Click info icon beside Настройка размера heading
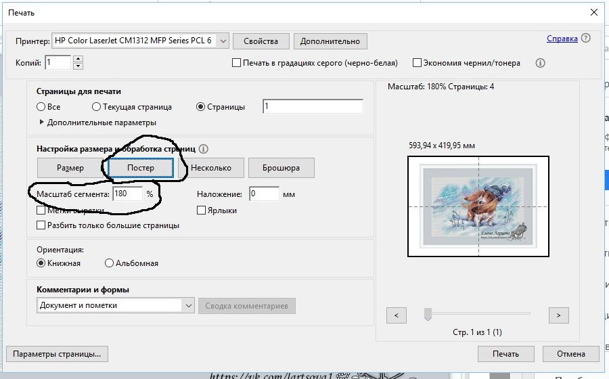The height and width of the screenshot is (379, 609). (x=204, y=148)
